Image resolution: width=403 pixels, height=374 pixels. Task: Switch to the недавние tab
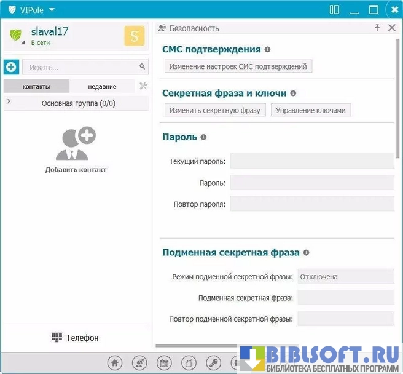[102, 86]
